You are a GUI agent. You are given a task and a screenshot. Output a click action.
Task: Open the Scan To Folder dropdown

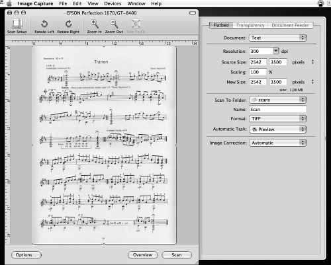(x=277, y=100)
